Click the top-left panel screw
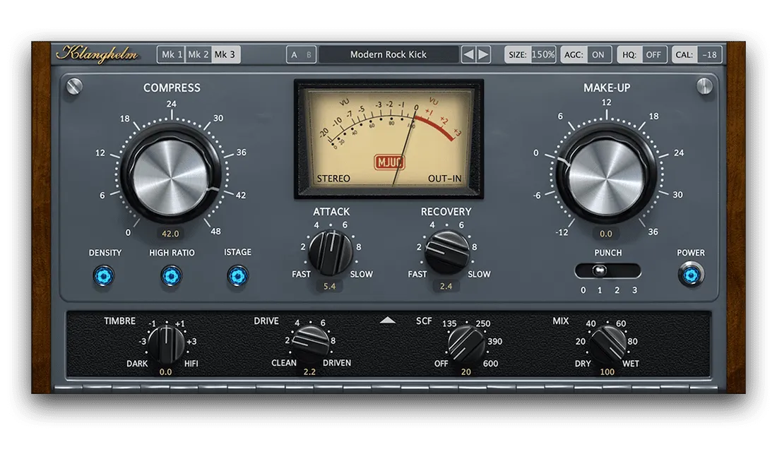Image resolution: width=777 pixels, height=466 pixels. point(74,86)
